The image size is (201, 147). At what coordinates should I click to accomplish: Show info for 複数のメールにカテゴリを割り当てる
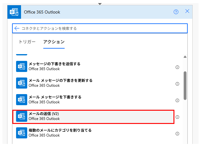[177, 133]
